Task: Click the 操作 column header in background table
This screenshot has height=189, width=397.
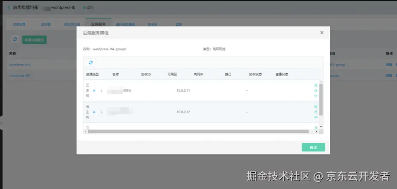Action: [389, 54]
